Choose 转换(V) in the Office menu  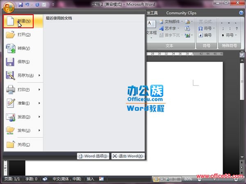coord(23,48)
